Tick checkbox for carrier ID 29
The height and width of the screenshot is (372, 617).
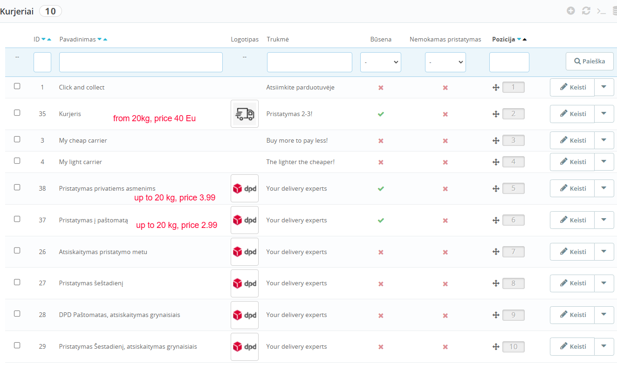[x=17, y=345]
